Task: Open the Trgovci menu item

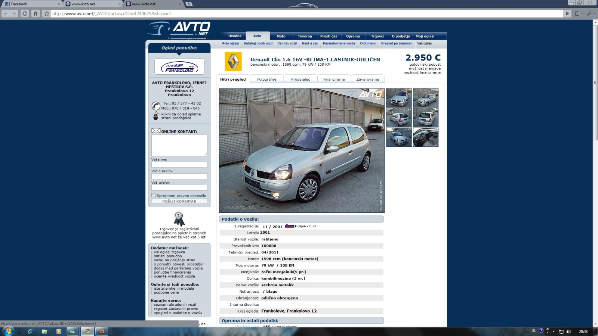Action: (377, 36)
